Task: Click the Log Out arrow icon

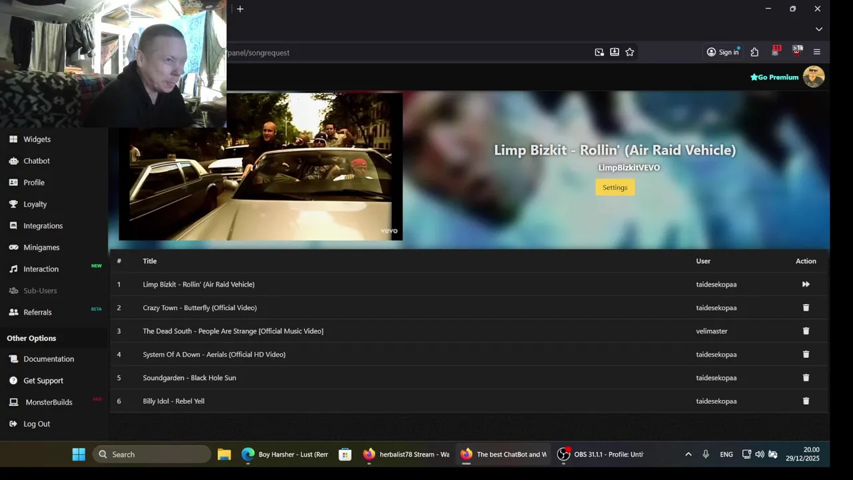Action: (13, 424)
